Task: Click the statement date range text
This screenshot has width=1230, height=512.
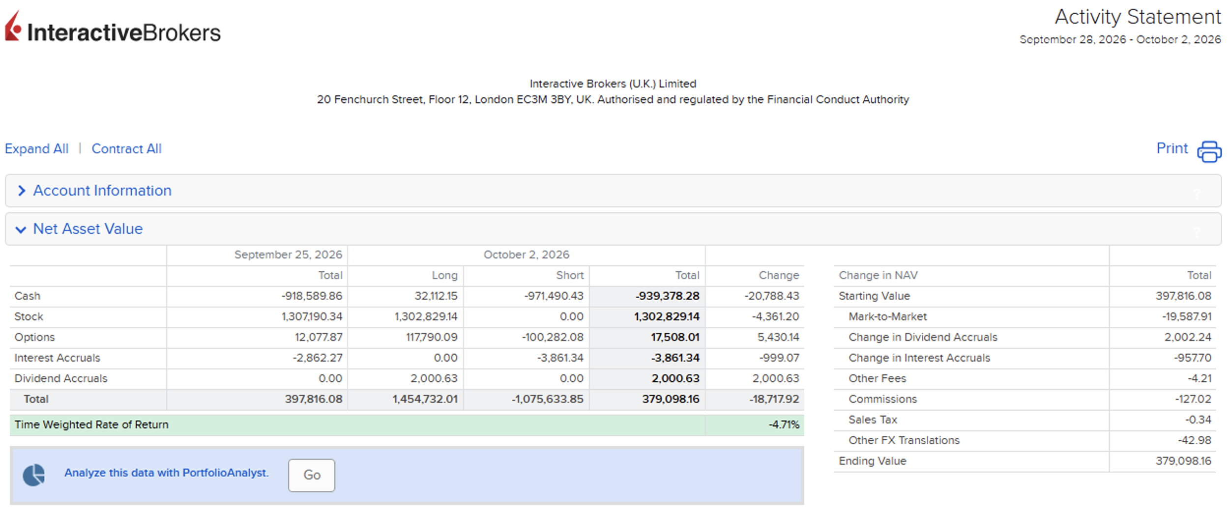Action: [x=1120, y=39]
